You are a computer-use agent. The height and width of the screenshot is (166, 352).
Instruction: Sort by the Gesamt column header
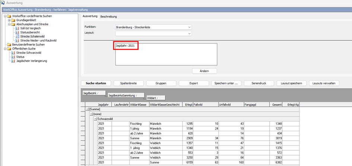[276, 105]
